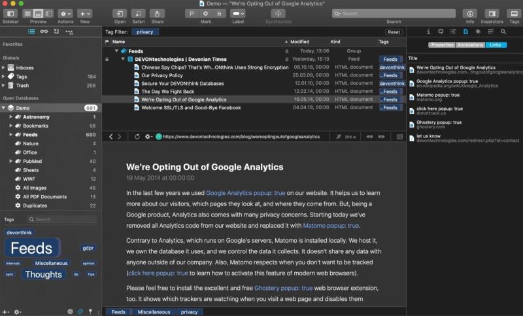This screenshot has height=316, width=523.
Task: Open the See Also inspector lines icon
Action: tap(491, 31)
